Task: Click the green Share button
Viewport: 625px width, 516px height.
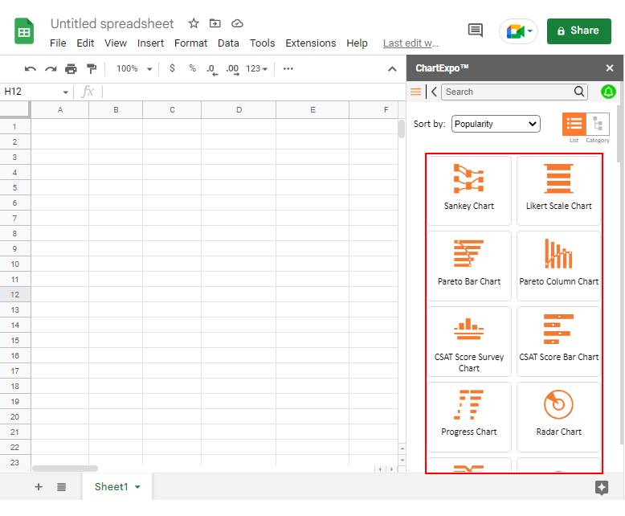Action: (578, 31)
